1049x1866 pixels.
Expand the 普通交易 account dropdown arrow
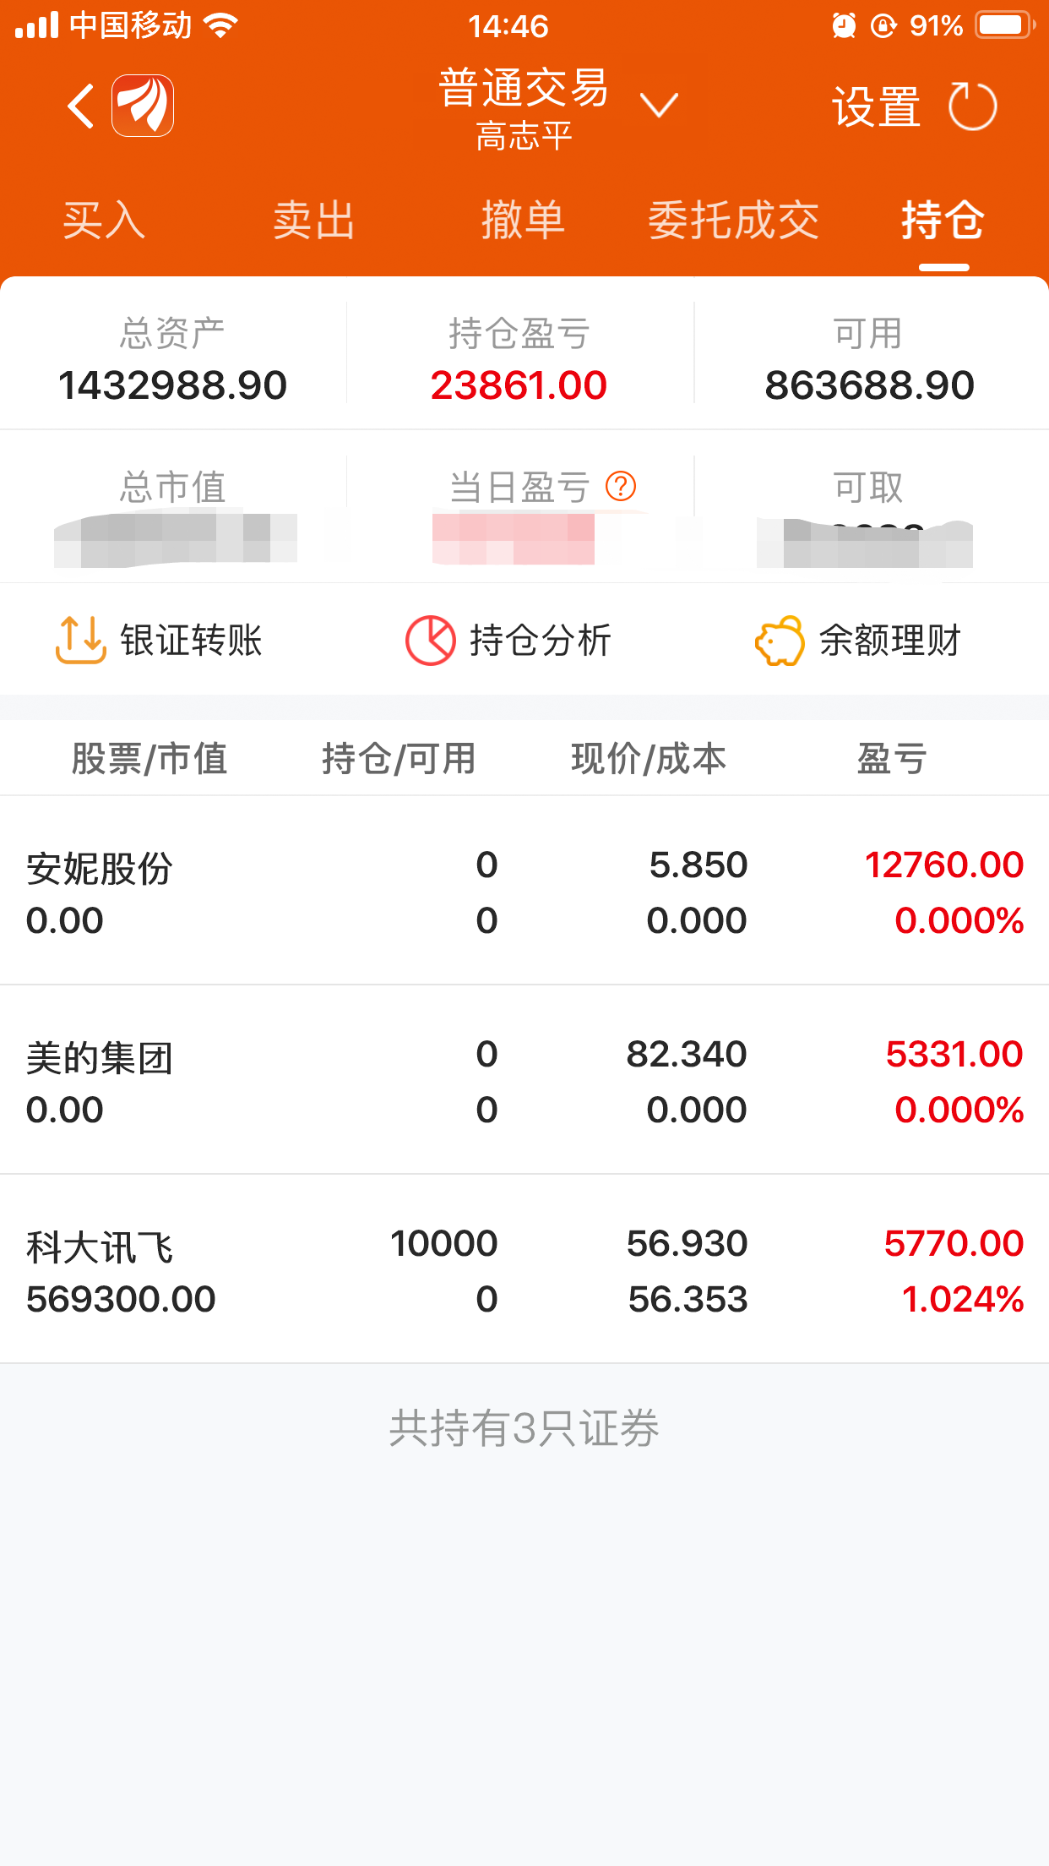(659, 106)
